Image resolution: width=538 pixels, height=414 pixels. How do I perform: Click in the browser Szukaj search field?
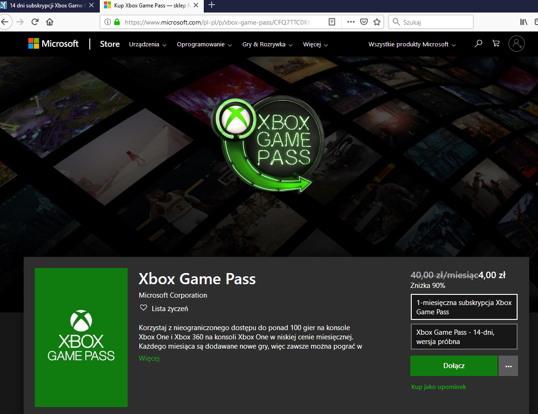click(431, 22)
